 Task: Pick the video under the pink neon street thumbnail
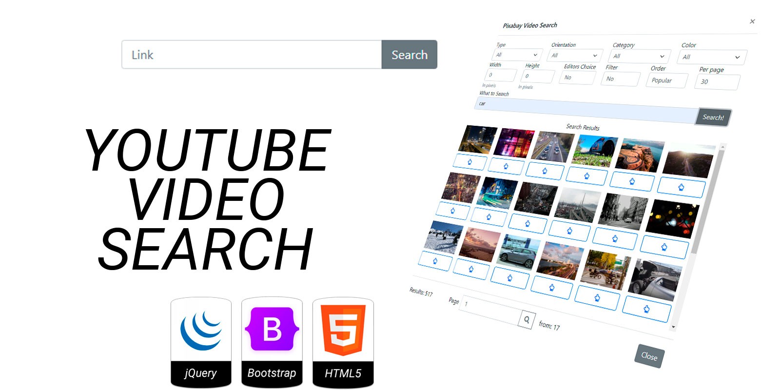click(506, 166)
